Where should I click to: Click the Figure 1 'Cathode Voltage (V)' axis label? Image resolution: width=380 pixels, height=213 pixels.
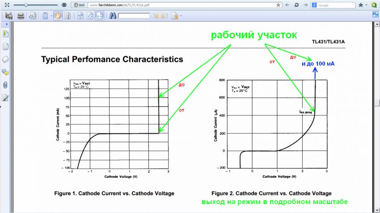[x=121, y=177]
